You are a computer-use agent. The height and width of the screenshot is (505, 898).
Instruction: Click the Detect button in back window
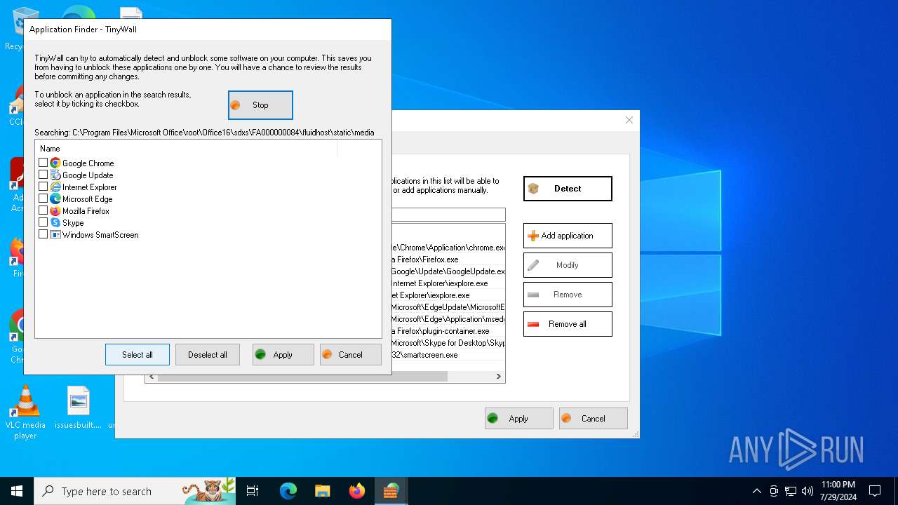pos(568,189)
